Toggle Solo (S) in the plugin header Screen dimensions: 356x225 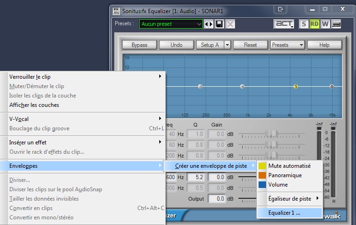click(304, 24)
